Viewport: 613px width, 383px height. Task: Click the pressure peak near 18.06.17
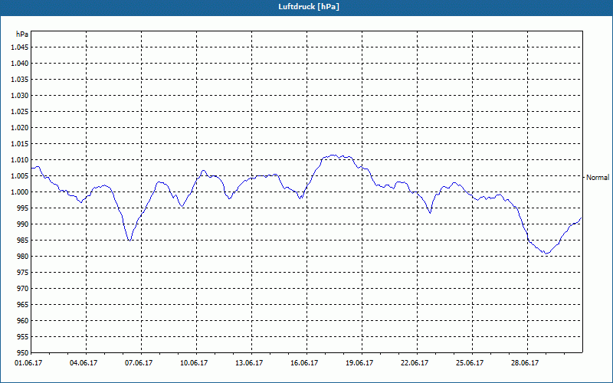pos(333,155)
